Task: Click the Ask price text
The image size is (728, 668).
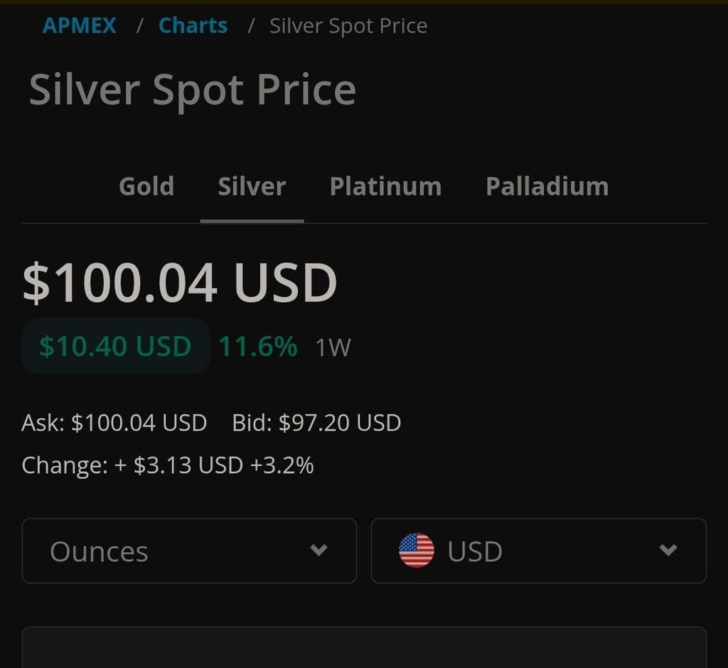Action: pyautogui.click(x=114, y=423)
